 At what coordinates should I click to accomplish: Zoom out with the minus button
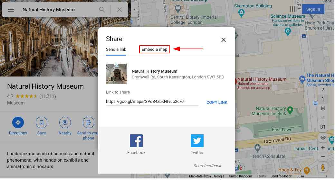click(x=323, y=157)
